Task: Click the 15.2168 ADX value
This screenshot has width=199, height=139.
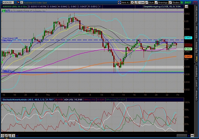Action: coord(78,100)
